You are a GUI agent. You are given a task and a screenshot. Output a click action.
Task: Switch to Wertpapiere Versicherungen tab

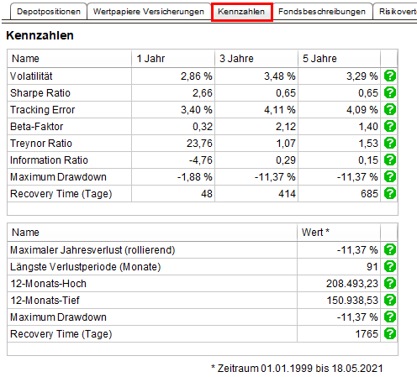(x=149, y=12)
